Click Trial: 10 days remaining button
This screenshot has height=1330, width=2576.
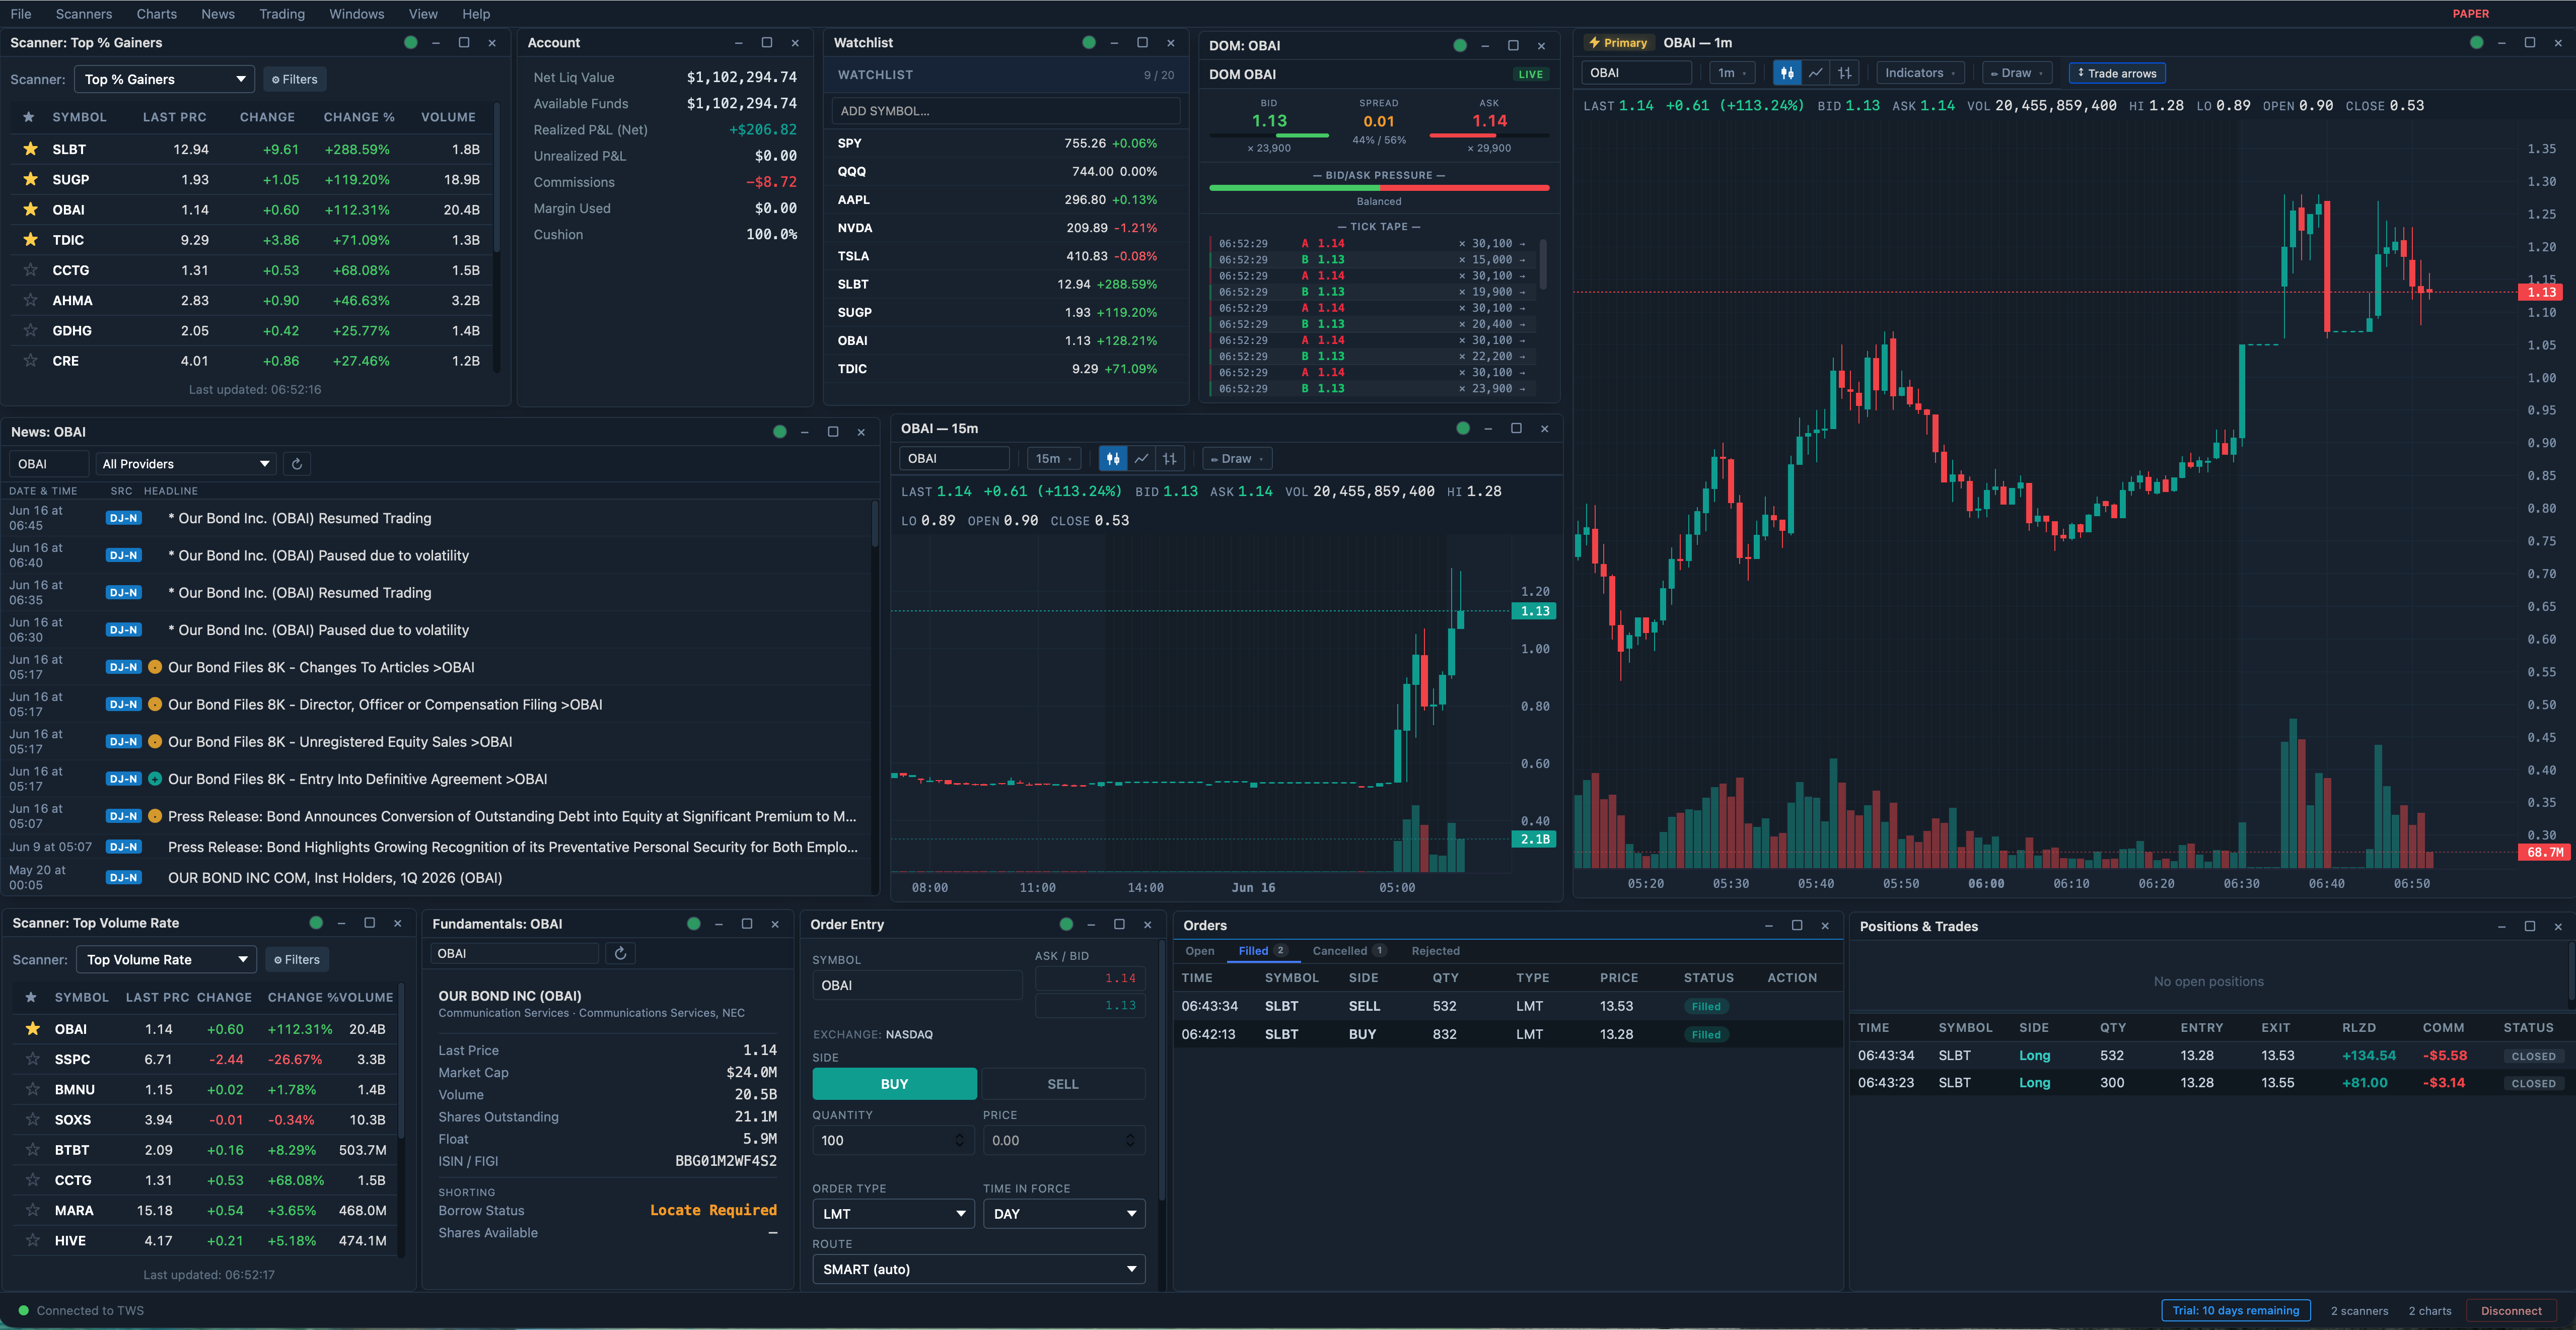coord(2235,1311)
